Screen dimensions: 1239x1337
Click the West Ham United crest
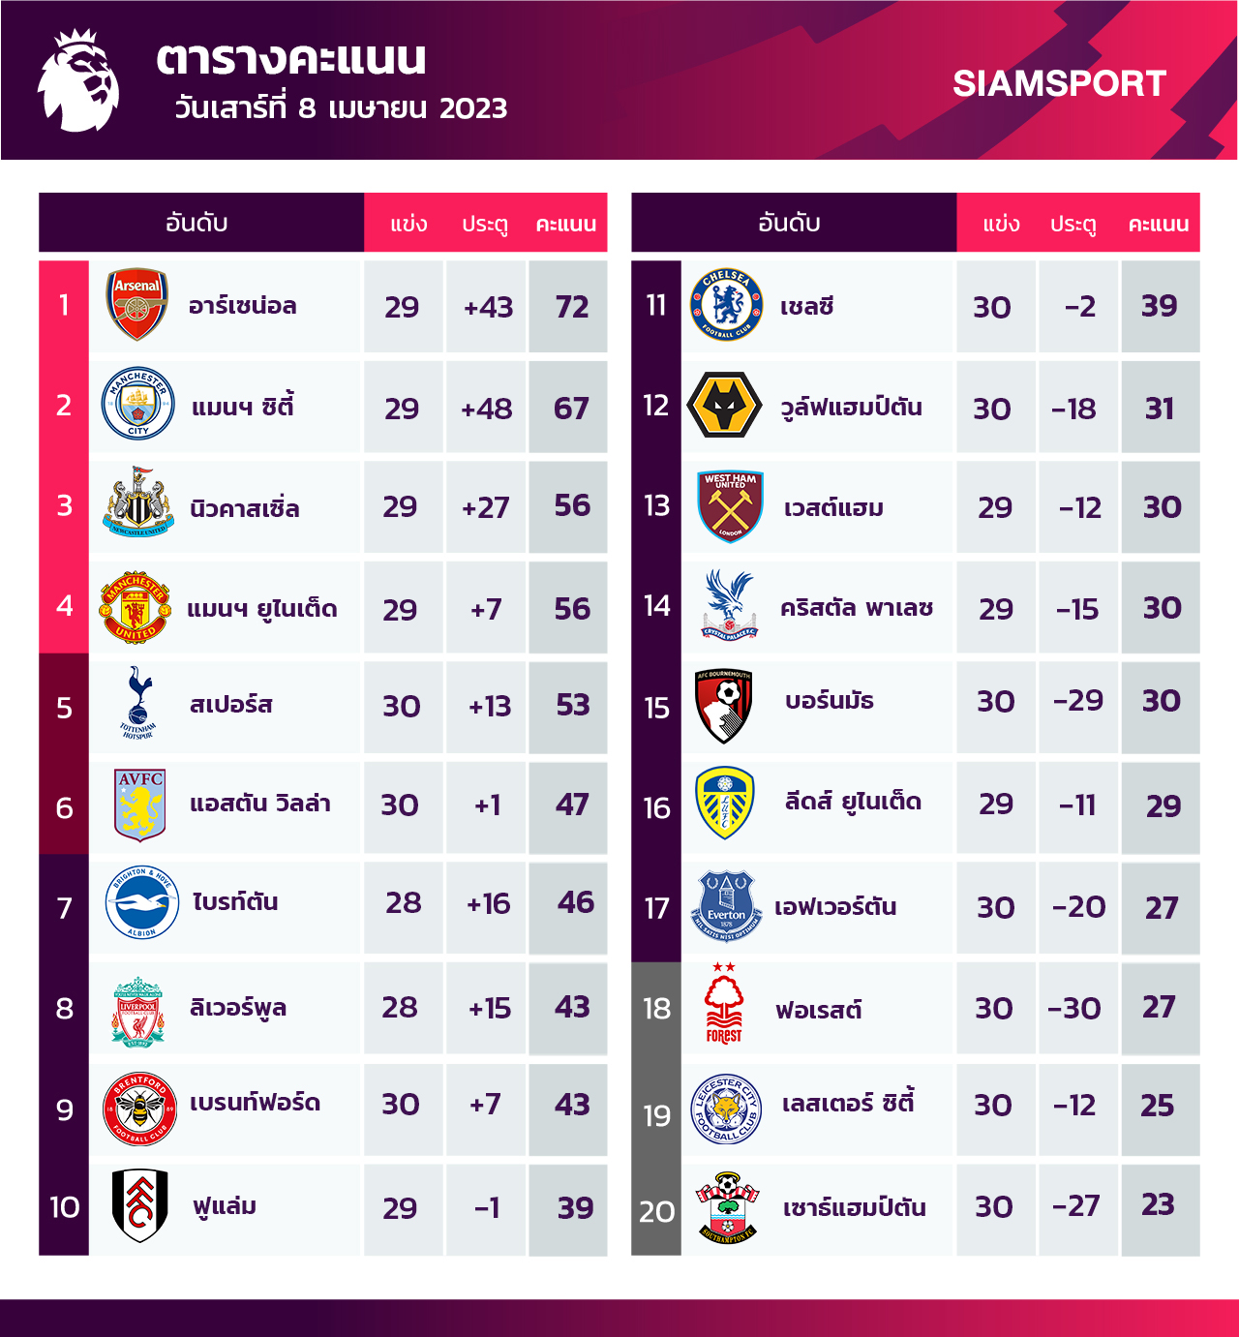click(731, 506)
